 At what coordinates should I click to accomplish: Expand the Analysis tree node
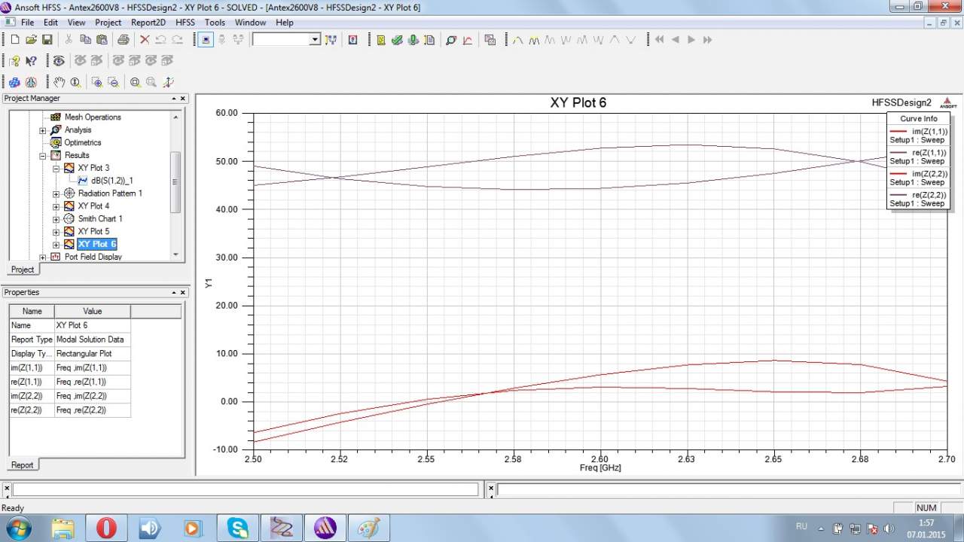point(43,130)
